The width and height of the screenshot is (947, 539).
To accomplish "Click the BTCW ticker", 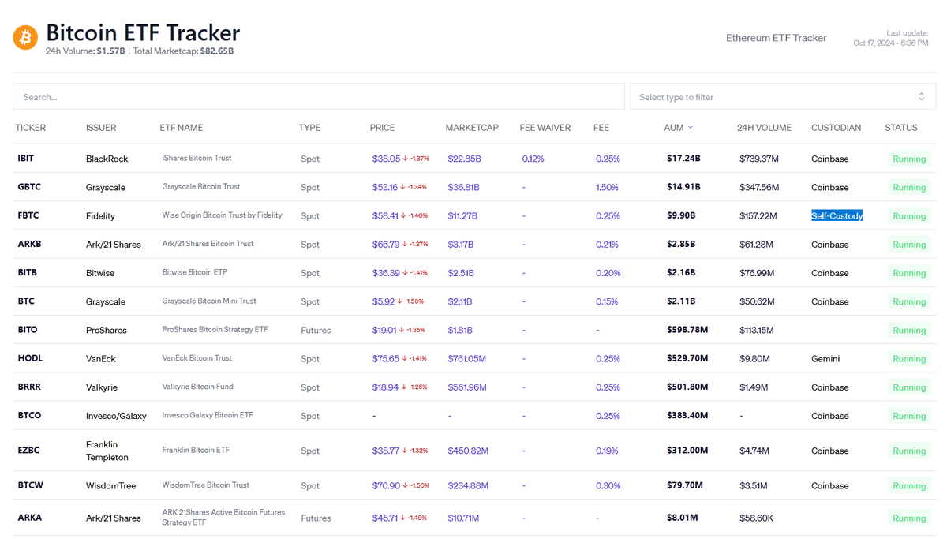I will 31,486.
